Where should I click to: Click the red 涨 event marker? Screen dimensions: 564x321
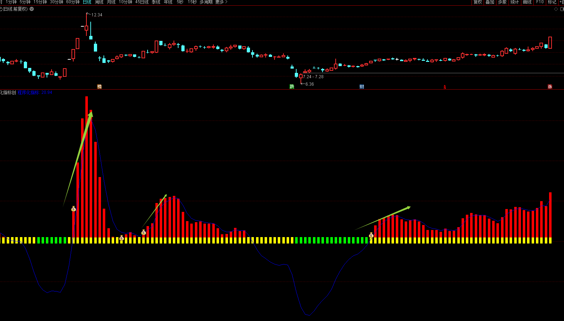[x=550, y=87]
